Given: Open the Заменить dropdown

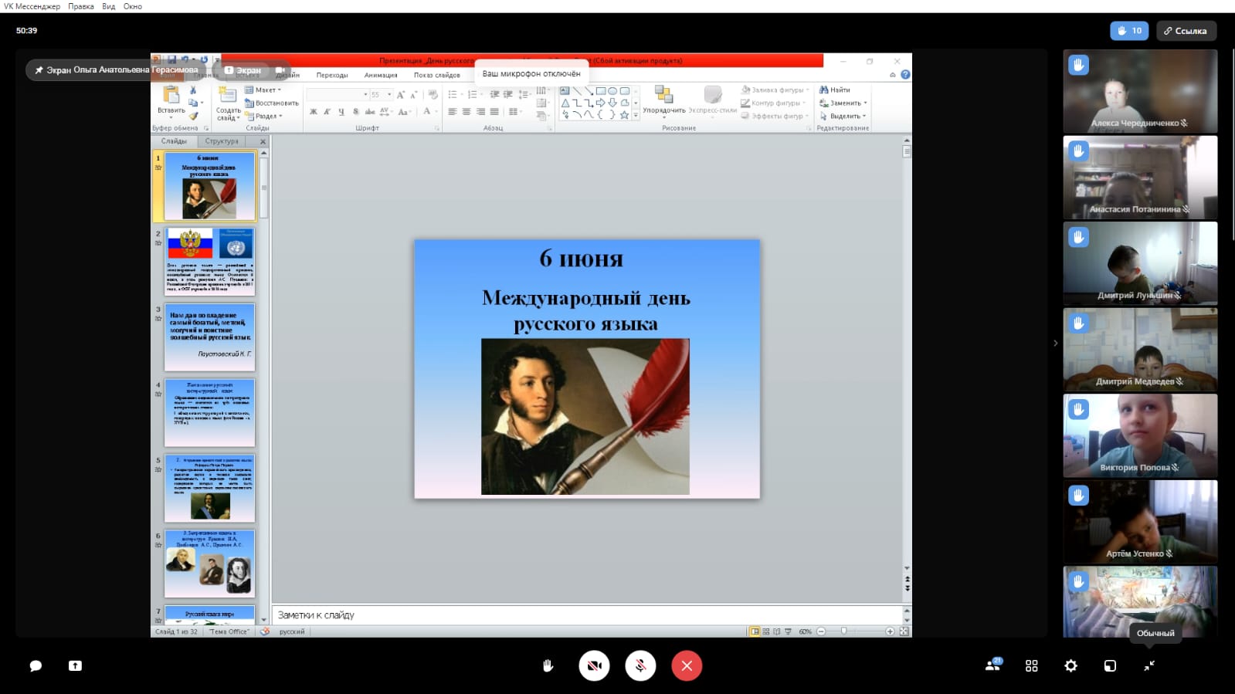Looking at the screenshot, I should (x=843, y=103).
